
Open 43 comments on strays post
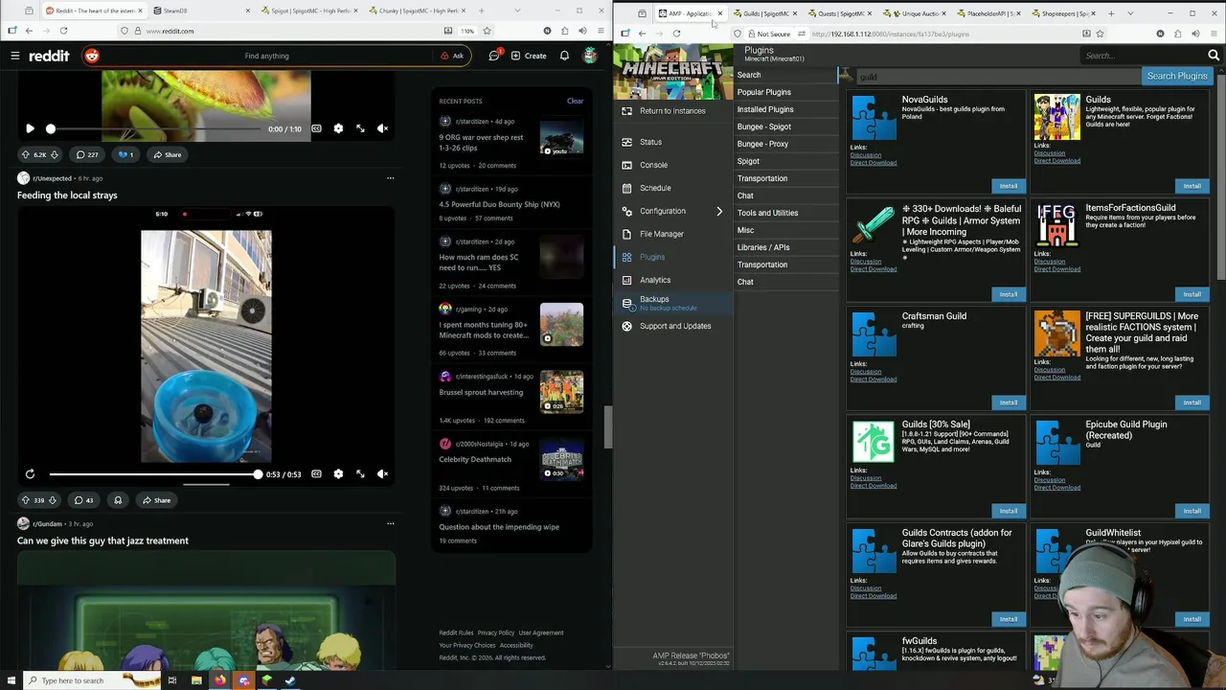pos(84,500)
